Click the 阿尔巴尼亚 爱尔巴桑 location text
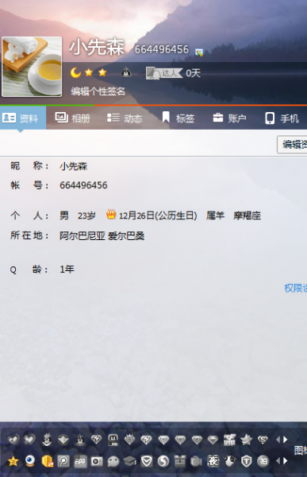 (x=102, y=236)
